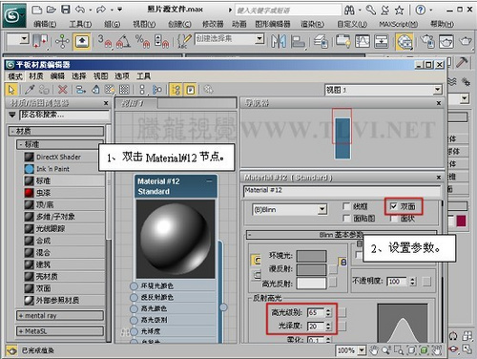The height and width of the screenshot is (359, 477).
Task: Enable the 面贴图 face map checkbox
Action: coord(346,219)
